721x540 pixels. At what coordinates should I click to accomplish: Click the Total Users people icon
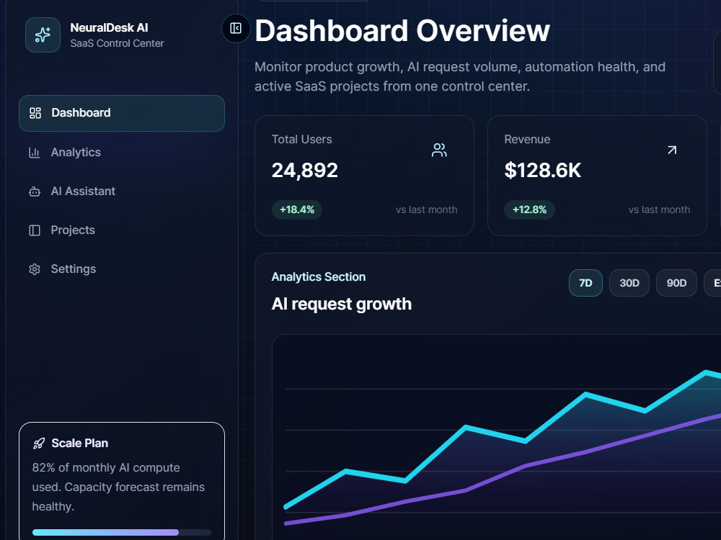(x=439, y=150)
